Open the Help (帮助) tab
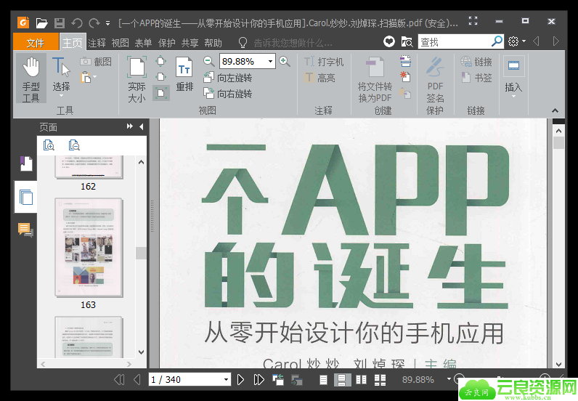 tap(213, 43)
